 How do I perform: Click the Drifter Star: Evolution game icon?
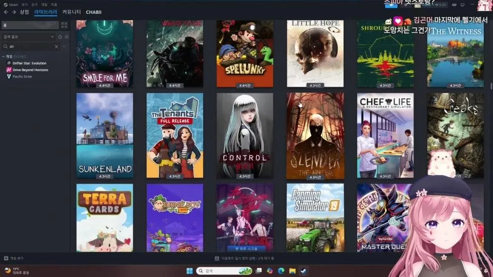[9, 63]
